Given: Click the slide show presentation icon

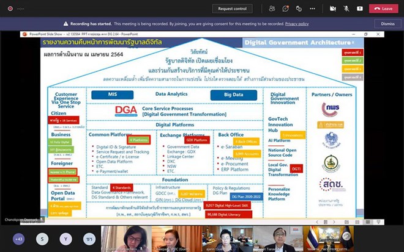Looking at the screenshot, I should click(378, 222).
